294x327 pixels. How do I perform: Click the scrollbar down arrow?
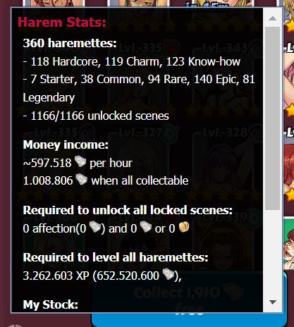click(x=272, y=302)
